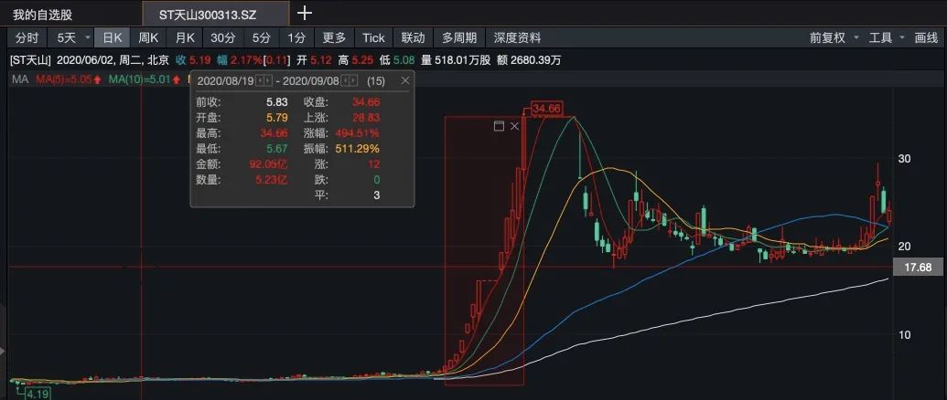Screen dimensions: 947x400
Task: Open 深度资料 in-depth data
Action: coord(517,38)
